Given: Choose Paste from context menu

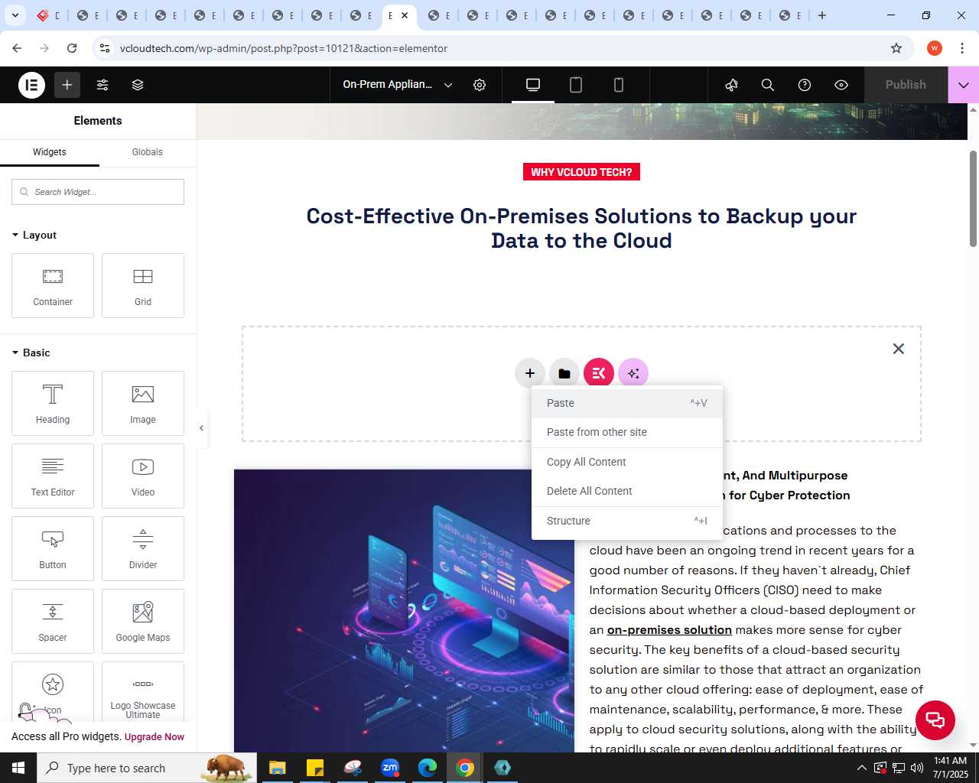Looking at the screenshot, I should 627,403.
